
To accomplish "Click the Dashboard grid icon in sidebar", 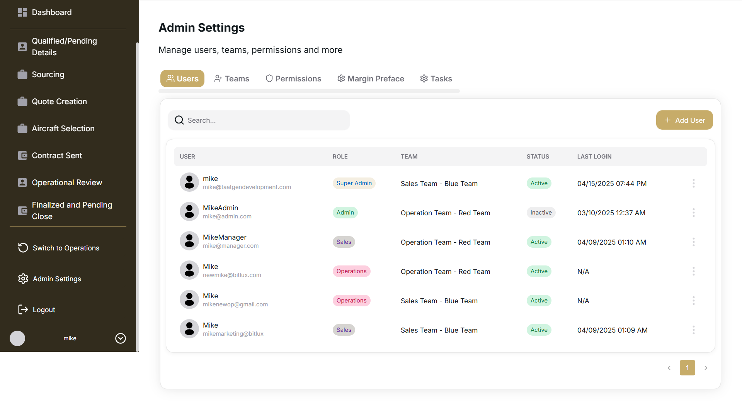I will 22,12.
